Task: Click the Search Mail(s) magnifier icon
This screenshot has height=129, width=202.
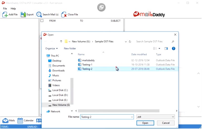Action: [x=39, y=14]
